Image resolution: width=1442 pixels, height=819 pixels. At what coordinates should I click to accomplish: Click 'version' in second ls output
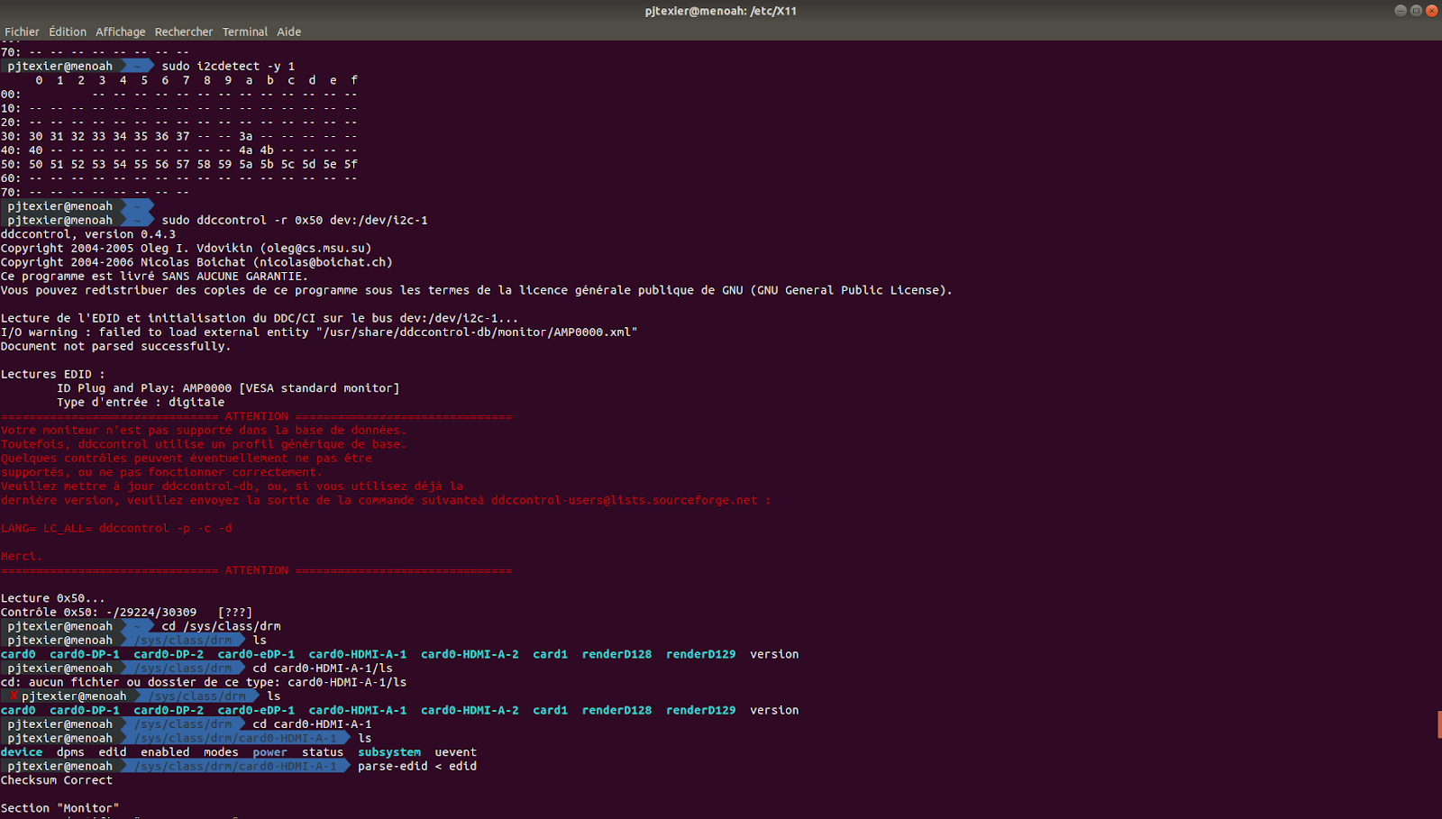point(774,710)
